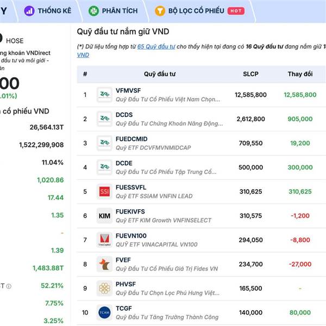Click change value -27,000

(300, 264)
